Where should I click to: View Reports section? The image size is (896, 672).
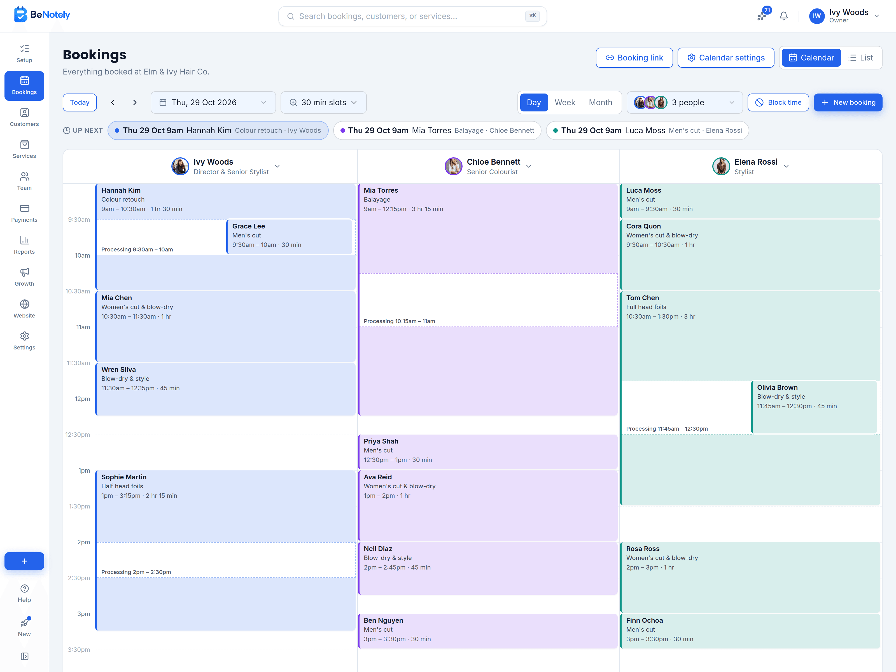(24, 246)
